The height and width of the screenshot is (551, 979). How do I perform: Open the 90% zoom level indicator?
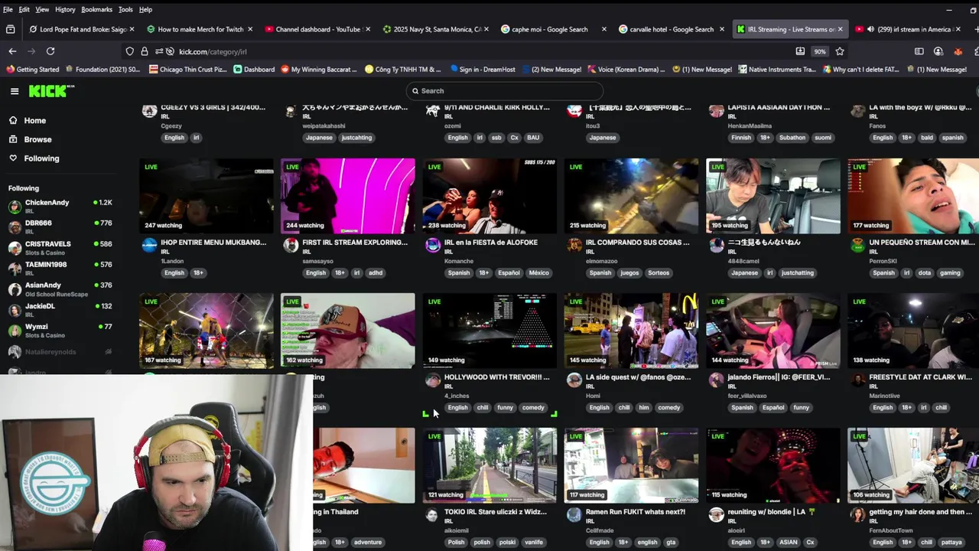click(820, 51)
